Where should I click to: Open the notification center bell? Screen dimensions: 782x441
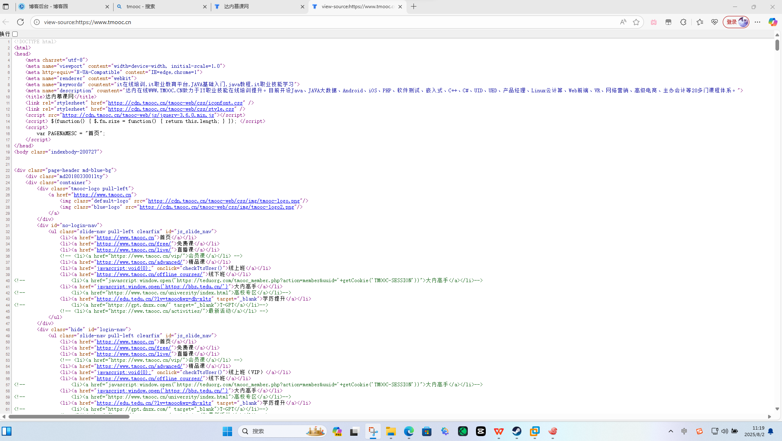pyautogui.click(x=771, y=431)
